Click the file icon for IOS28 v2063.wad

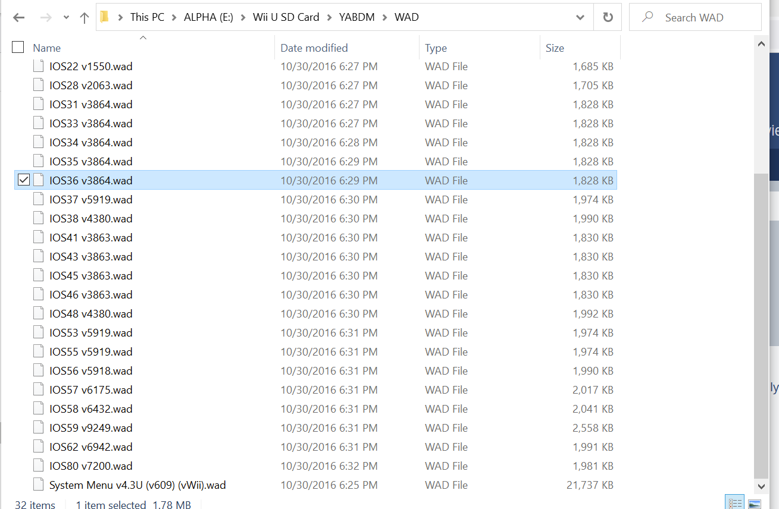point(39,85)
